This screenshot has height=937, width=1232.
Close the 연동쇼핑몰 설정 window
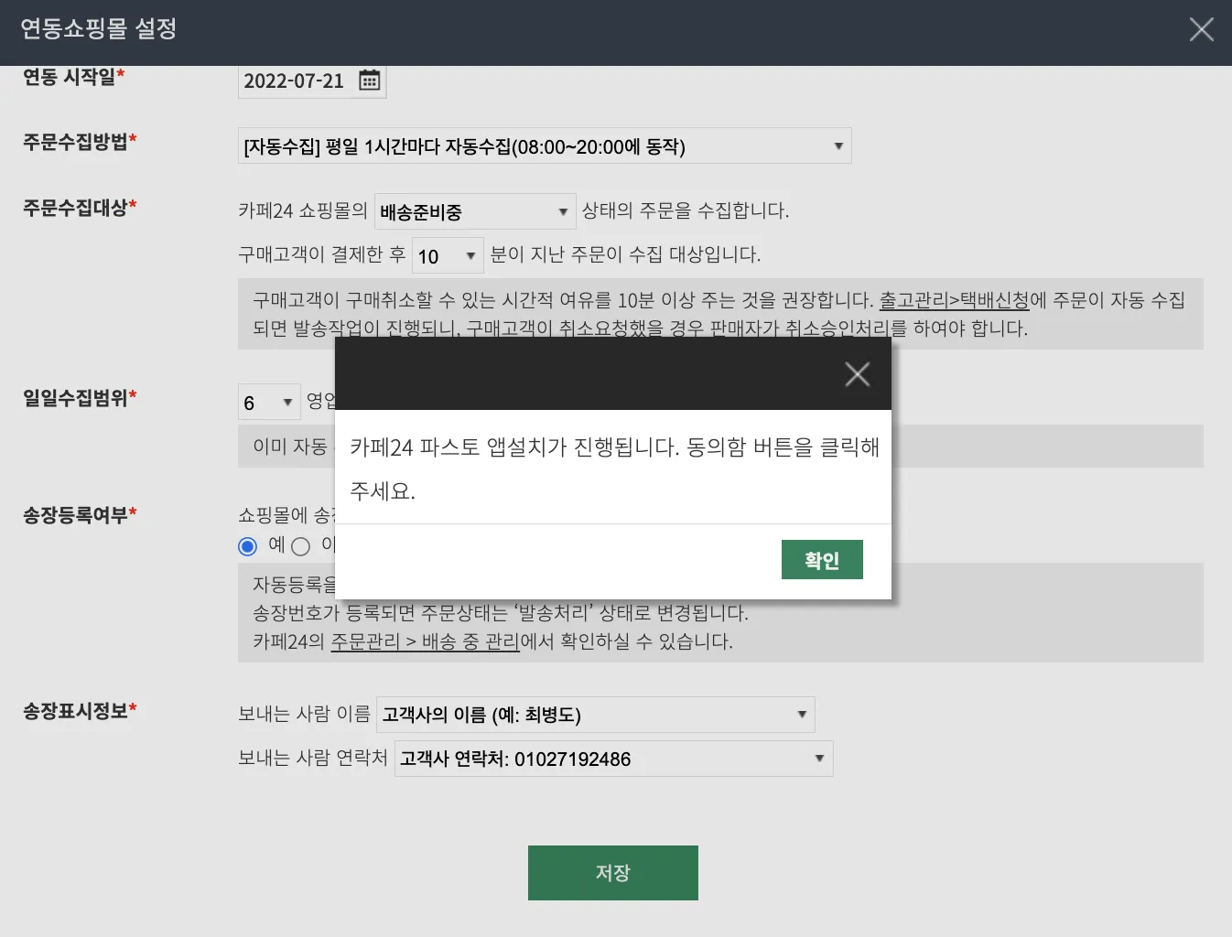[x=1201, y=29]
